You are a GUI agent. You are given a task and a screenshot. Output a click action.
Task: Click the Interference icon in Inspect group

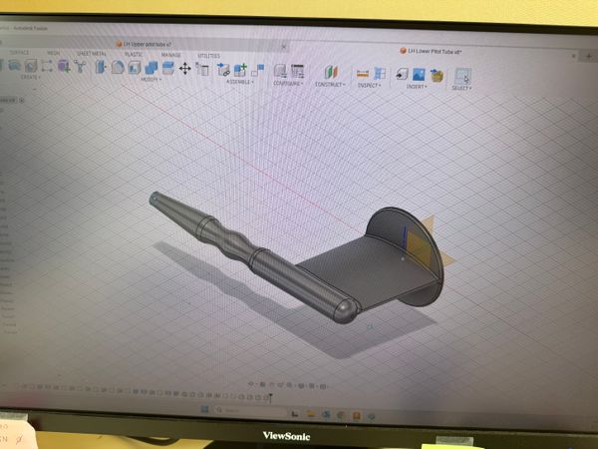point(380,74)
